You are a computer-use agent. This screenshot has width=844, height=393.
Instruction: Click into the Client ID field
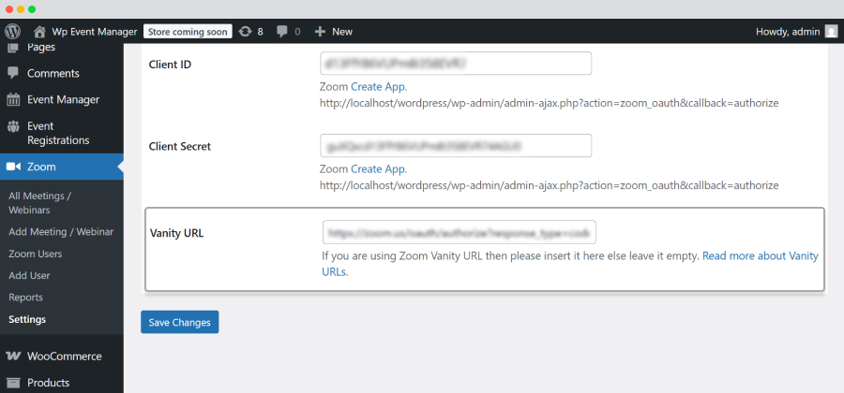coord(456,64)
